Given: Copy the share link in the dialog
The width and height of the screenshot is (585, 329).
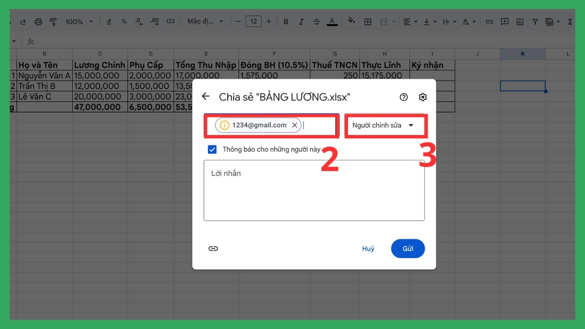Looking at the screenshot, I should point(213,249).
